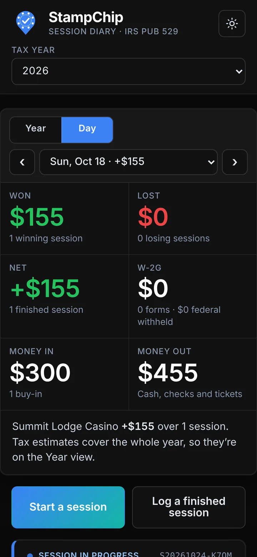
Task: Click the Start a session button
Action: pos(68,507)
